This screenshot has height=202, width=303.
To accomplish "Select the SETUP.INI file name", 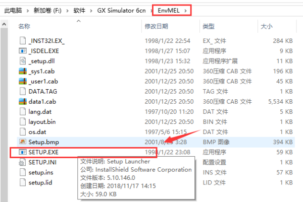I will (42, 162).
